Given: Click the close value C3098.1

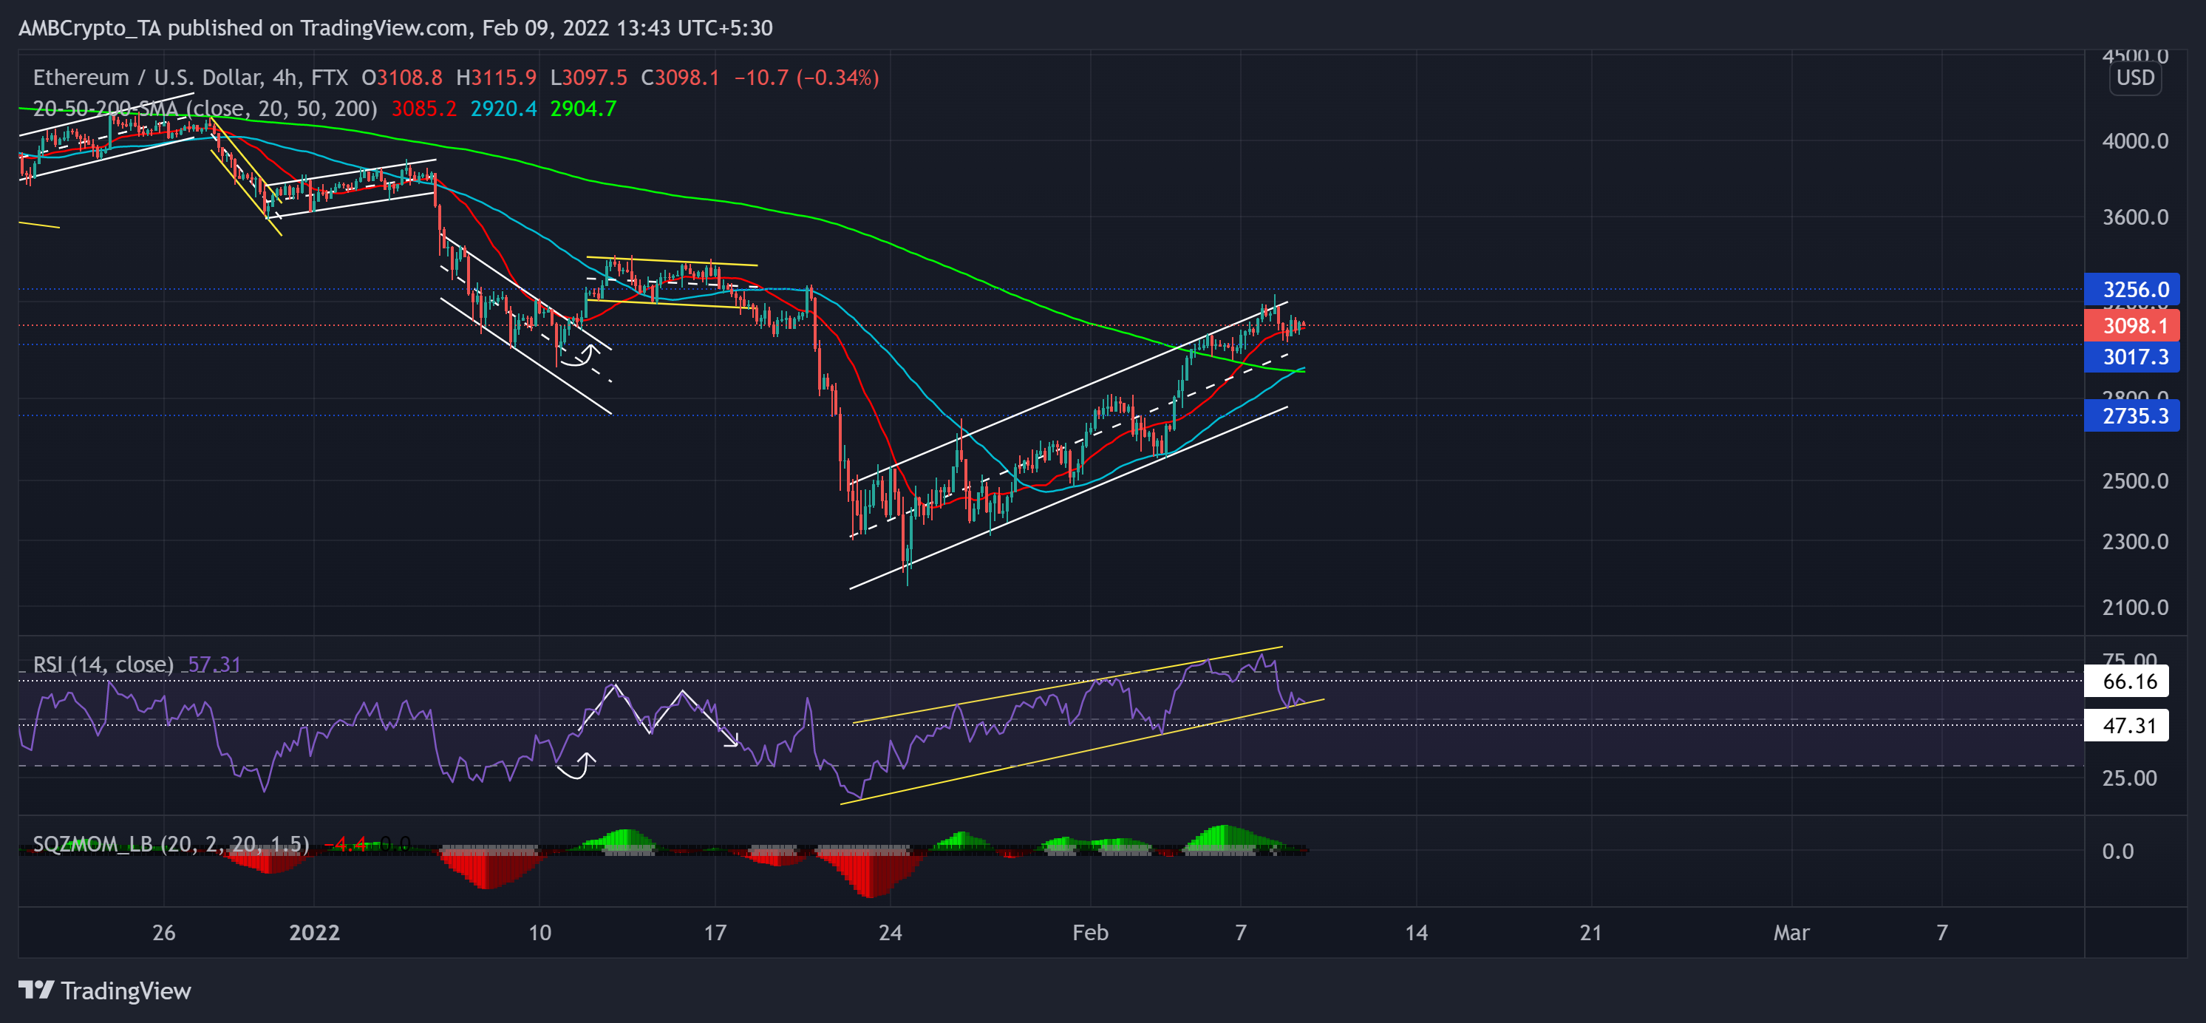Looking at the screenshot, I should 681,78.
